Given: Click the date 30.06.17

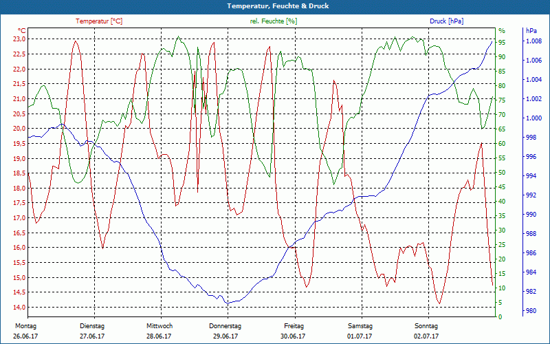Looking at the screenshot, I should pyautogui.click(x=293, y=336).
